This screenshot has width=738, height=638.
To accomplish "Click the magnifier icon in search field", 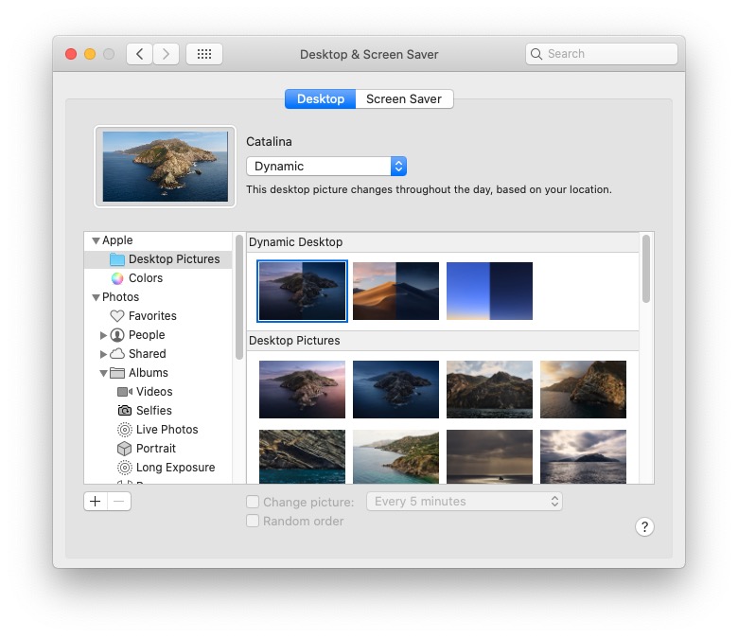I will tap(536, 54).
